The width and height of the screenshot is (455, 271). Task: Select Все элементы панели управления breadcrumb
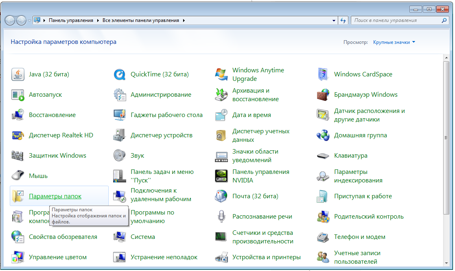pos(141,21)
